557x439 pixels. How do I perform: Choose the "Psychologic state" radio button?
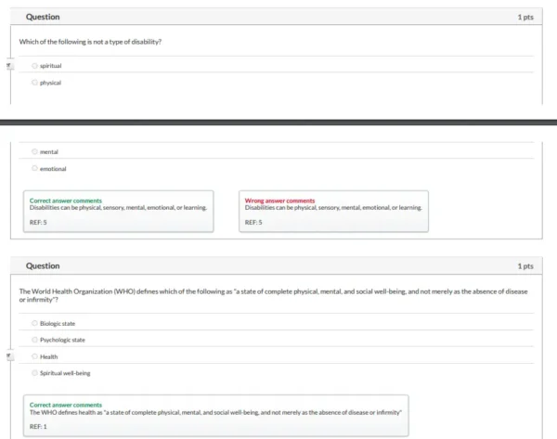coord(35,340)
